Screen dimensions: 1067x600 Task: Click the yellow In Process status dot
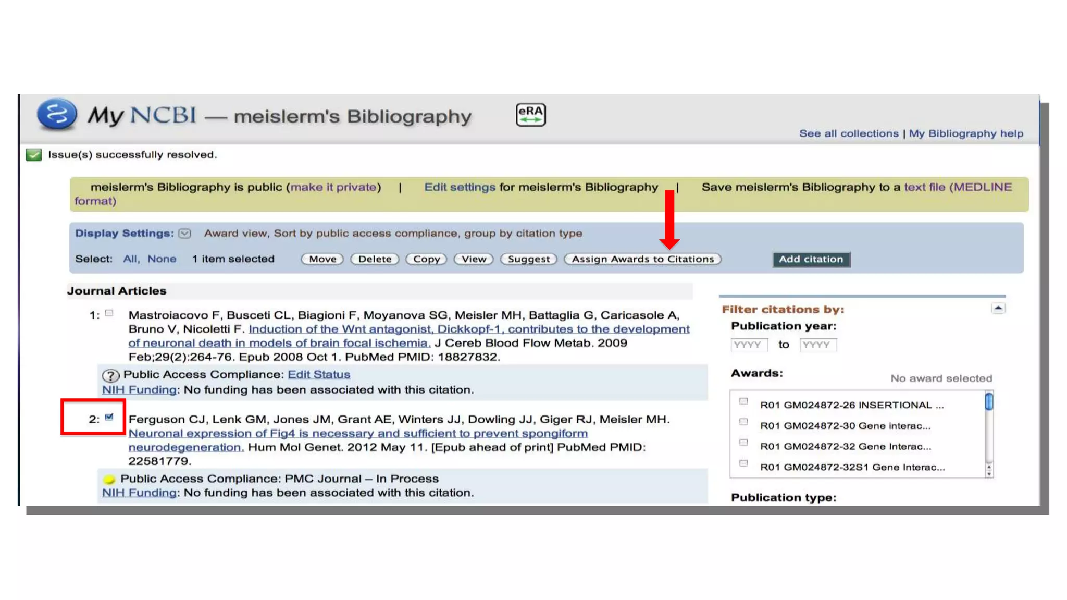coord(109,479)
